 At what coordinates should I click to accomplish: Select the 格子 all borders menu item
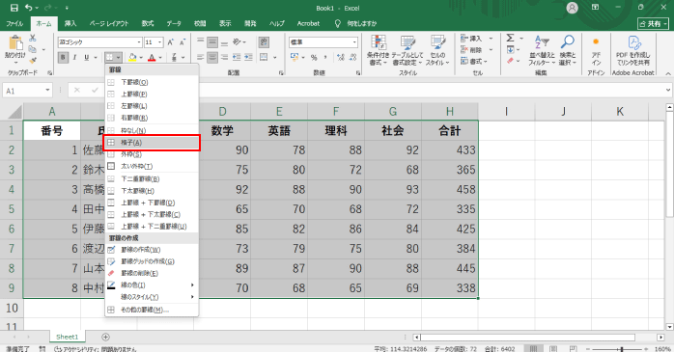(152, 143)
